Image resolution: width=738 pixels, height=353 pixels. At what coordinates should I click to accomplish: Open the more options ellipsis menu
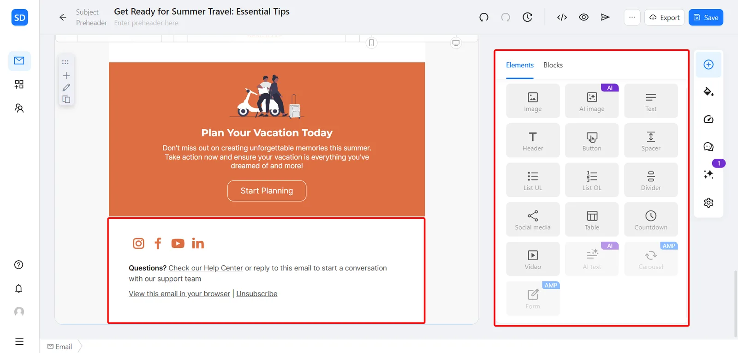pyautogui.click(x=632, y=18)
